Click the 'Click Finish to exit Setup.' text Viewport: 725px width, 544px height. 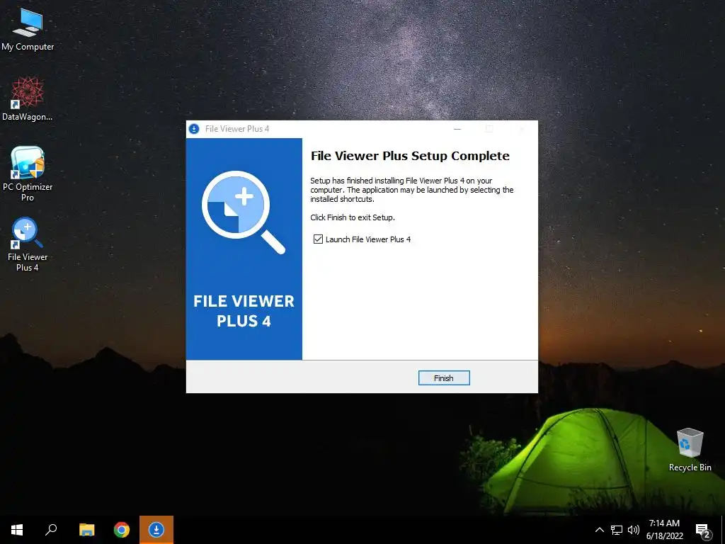pos(353,217)
